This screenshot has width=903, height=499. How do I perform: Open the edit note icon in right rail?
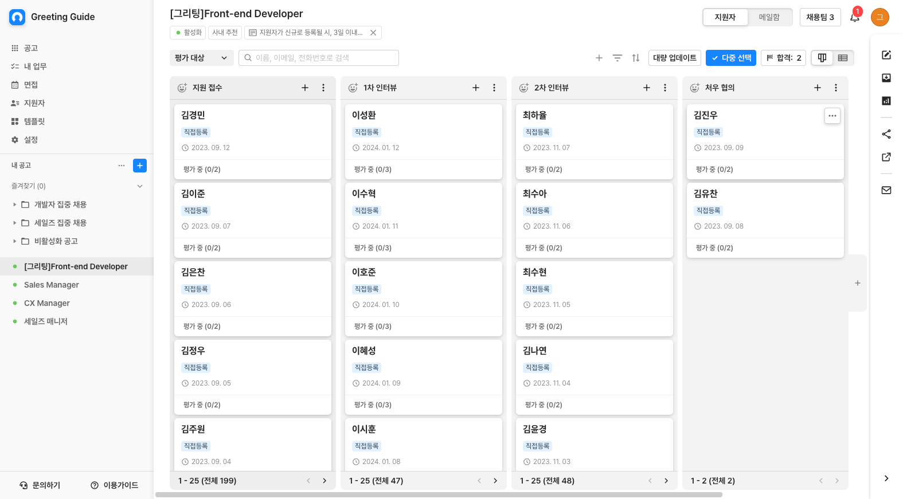click(886, 55)
